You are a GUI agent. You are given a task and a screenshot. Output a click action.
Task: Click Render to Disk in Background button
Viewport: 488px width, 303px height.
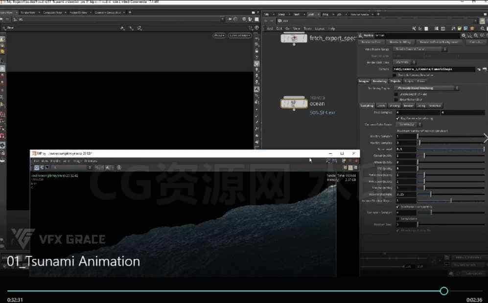point(440,42)
